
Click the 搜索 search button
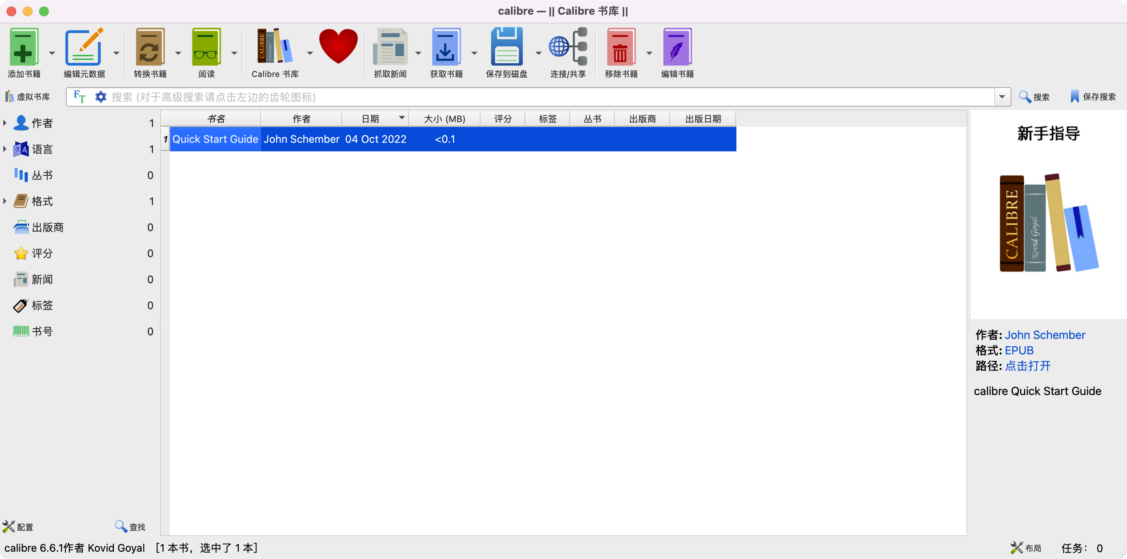pos(1035,97)
